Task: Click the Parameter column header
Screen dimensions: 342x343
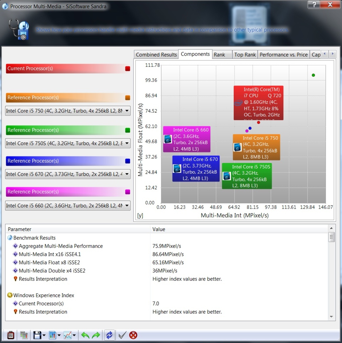Action: (x=78, y=229)
